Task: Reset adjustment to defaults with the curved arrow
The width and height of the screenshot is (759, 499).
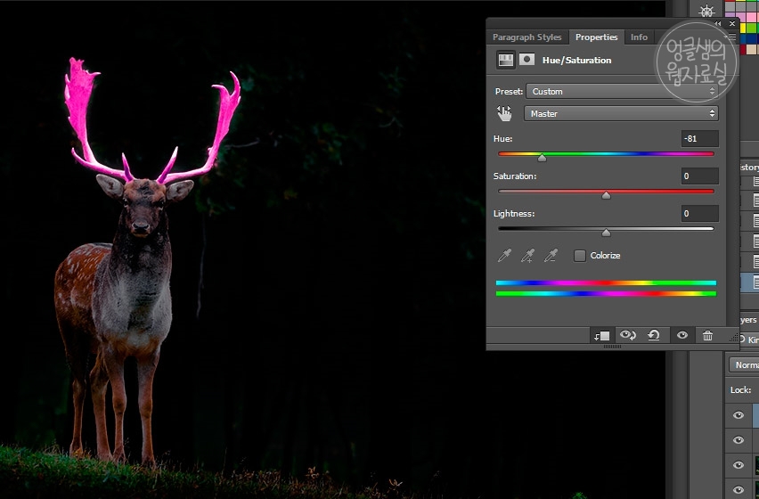Action: [654, 335]
